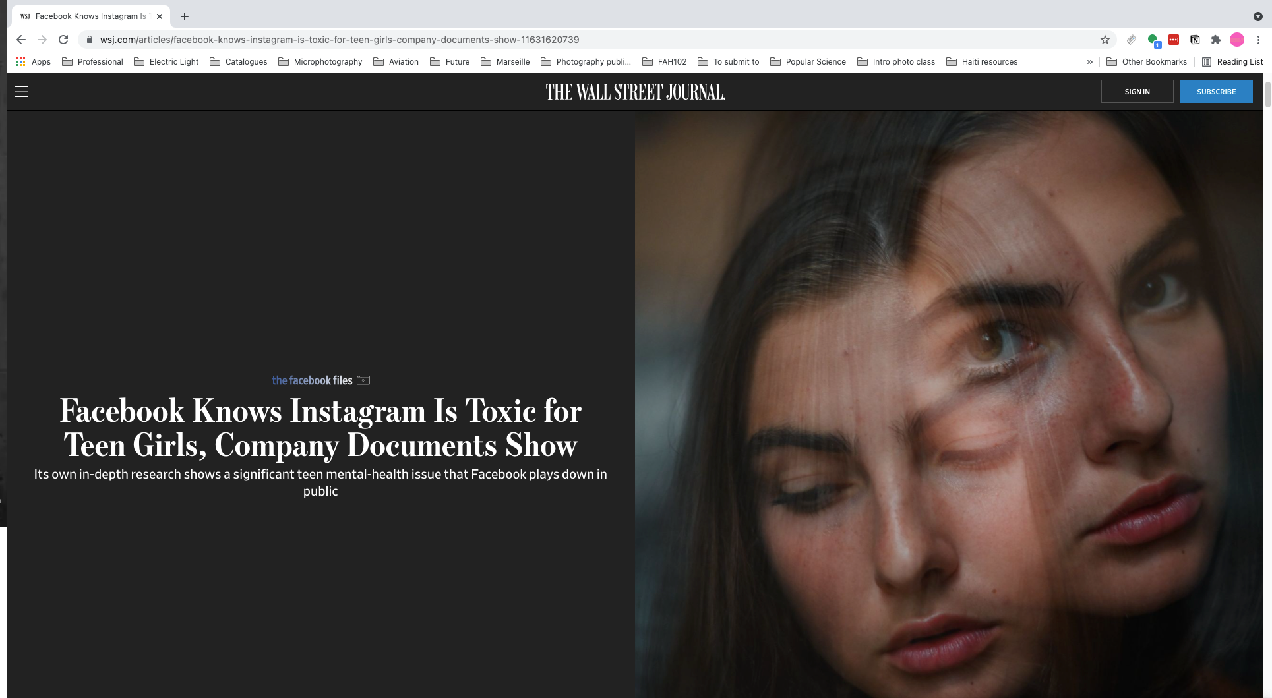Open the Extensions puzzle piece menu
The height and width of the screenshot is (698, 1272).
click(x=1216, y=40)
